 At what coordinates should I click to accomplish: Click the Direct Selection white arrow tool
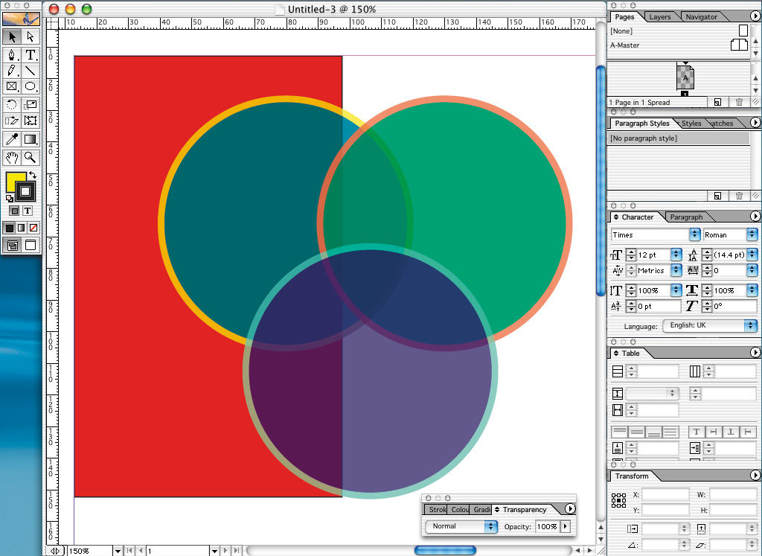coord(31,36)
